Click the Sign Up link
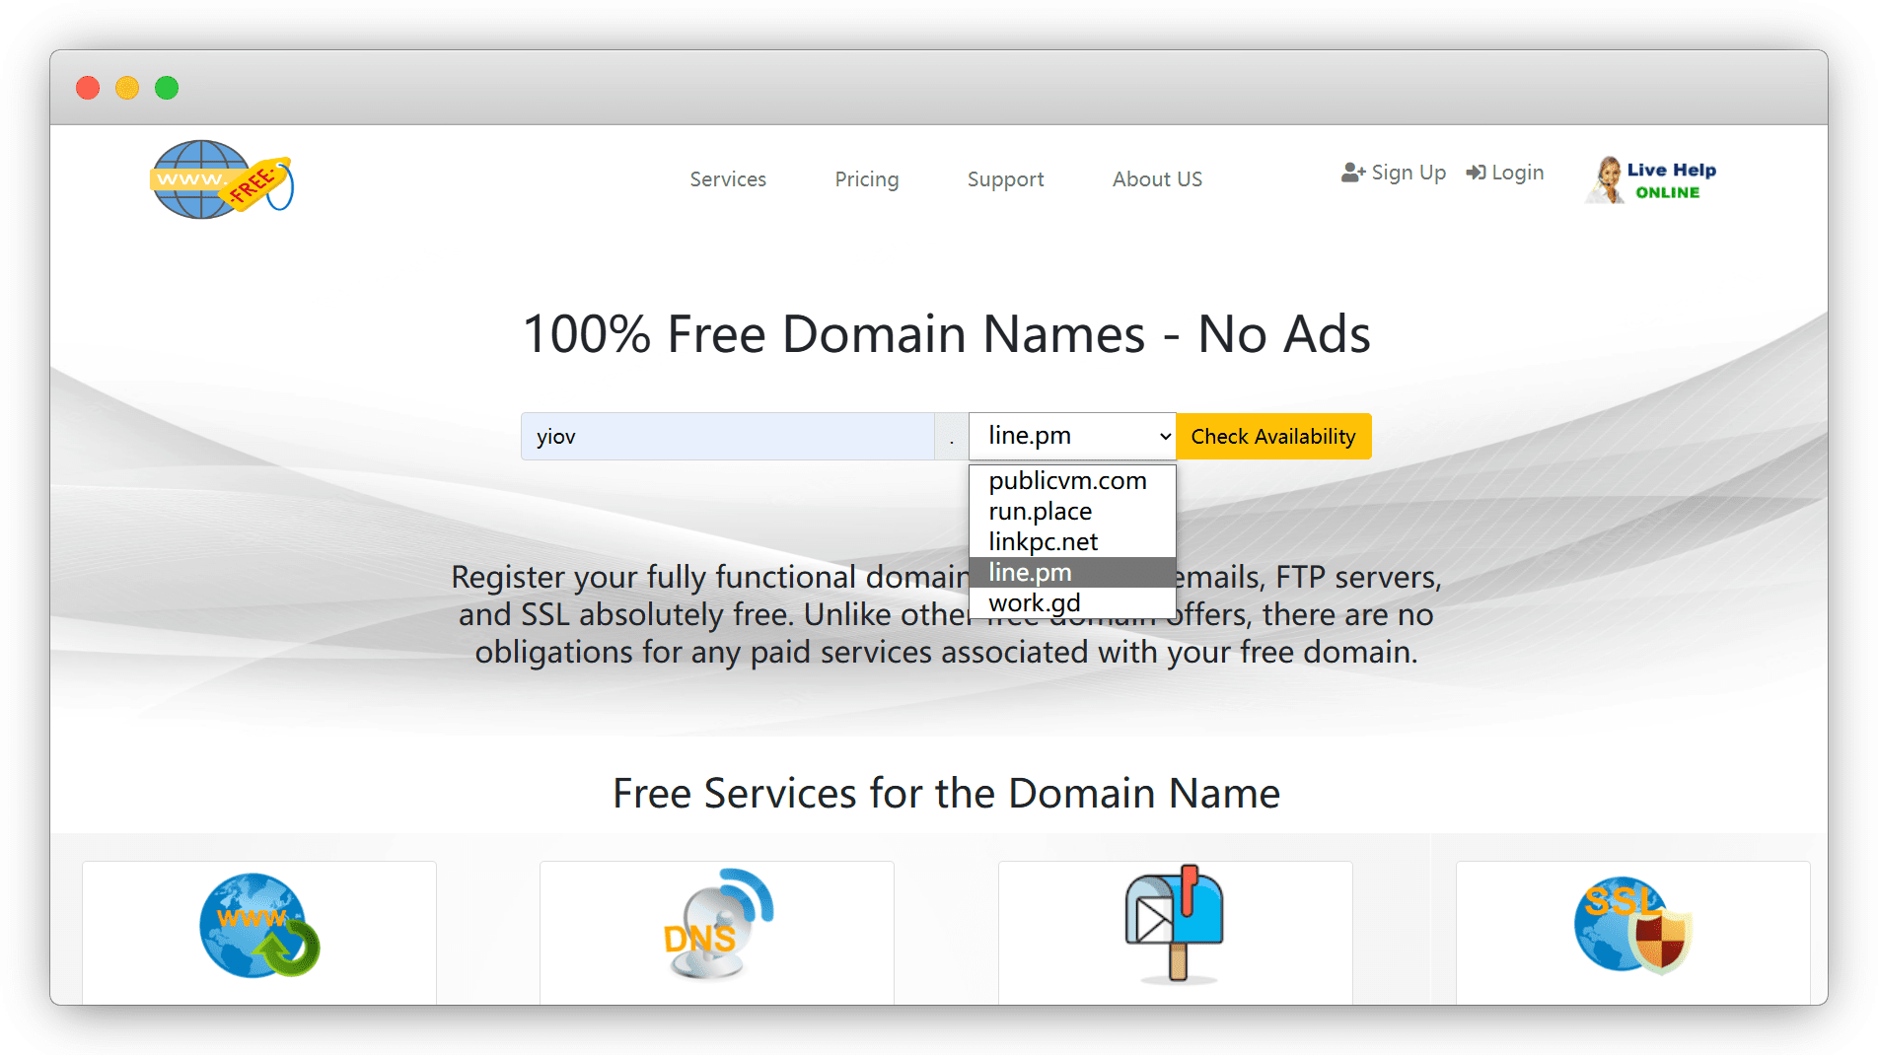1878x1055 pixels. [1394, 173]
